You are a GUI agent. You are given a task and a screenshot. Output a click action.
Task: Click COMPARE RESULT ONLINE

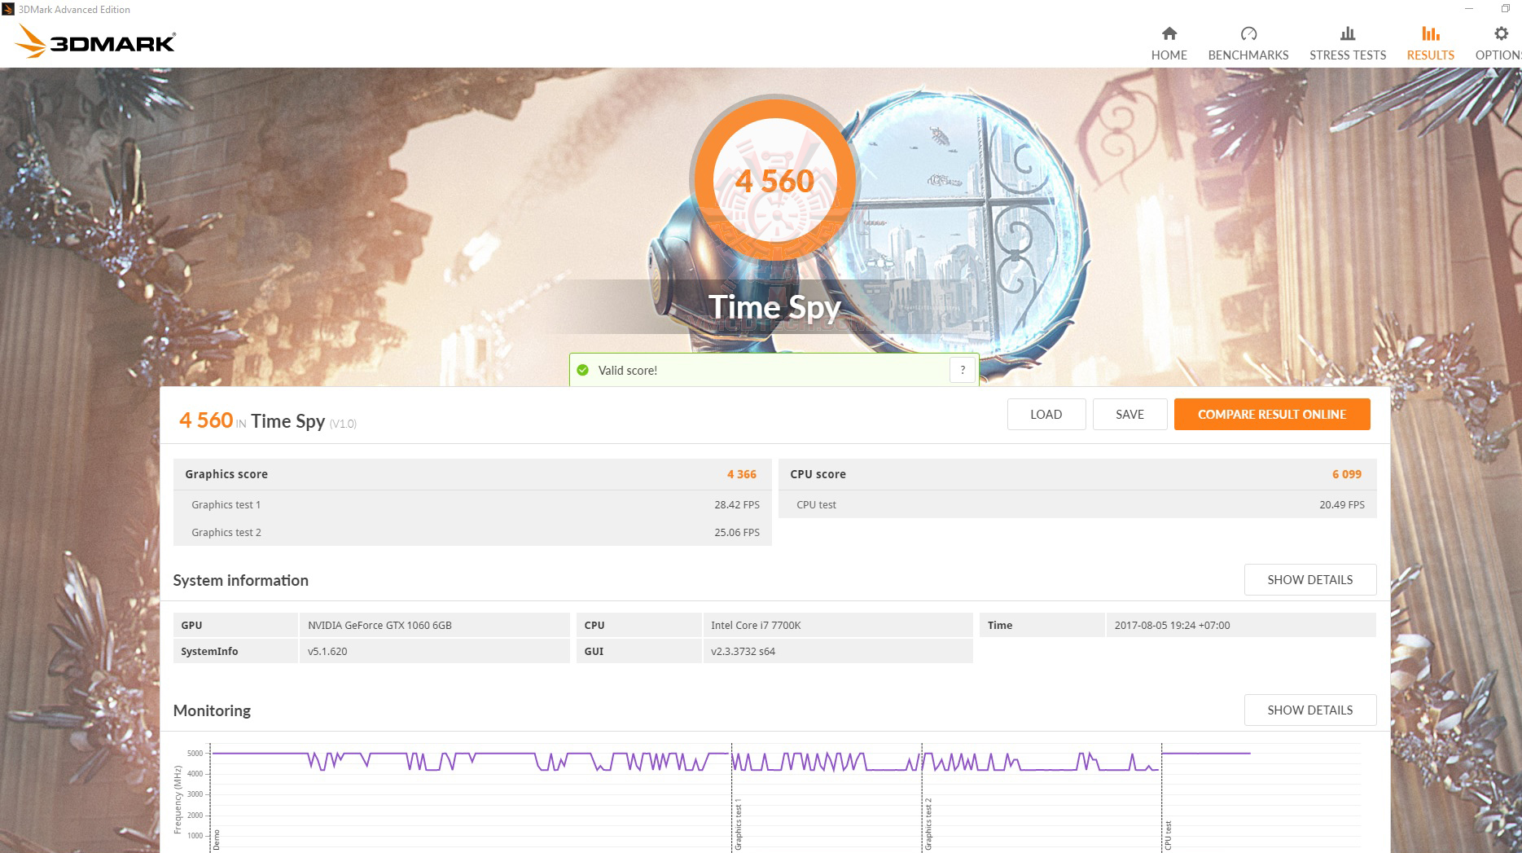[x=1272, y=414]
